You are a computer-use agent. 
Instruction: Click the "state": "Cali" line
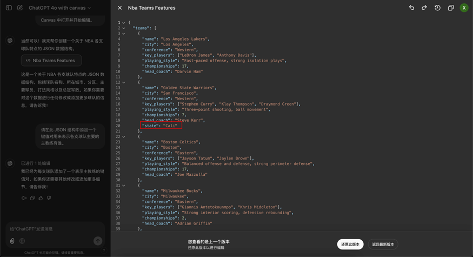161,126
